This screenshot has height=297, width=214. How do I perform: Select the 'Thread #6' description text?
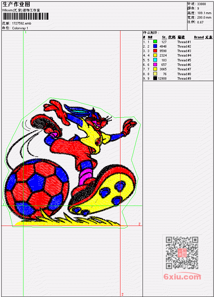pyautogui.click(x=184, y=65)
